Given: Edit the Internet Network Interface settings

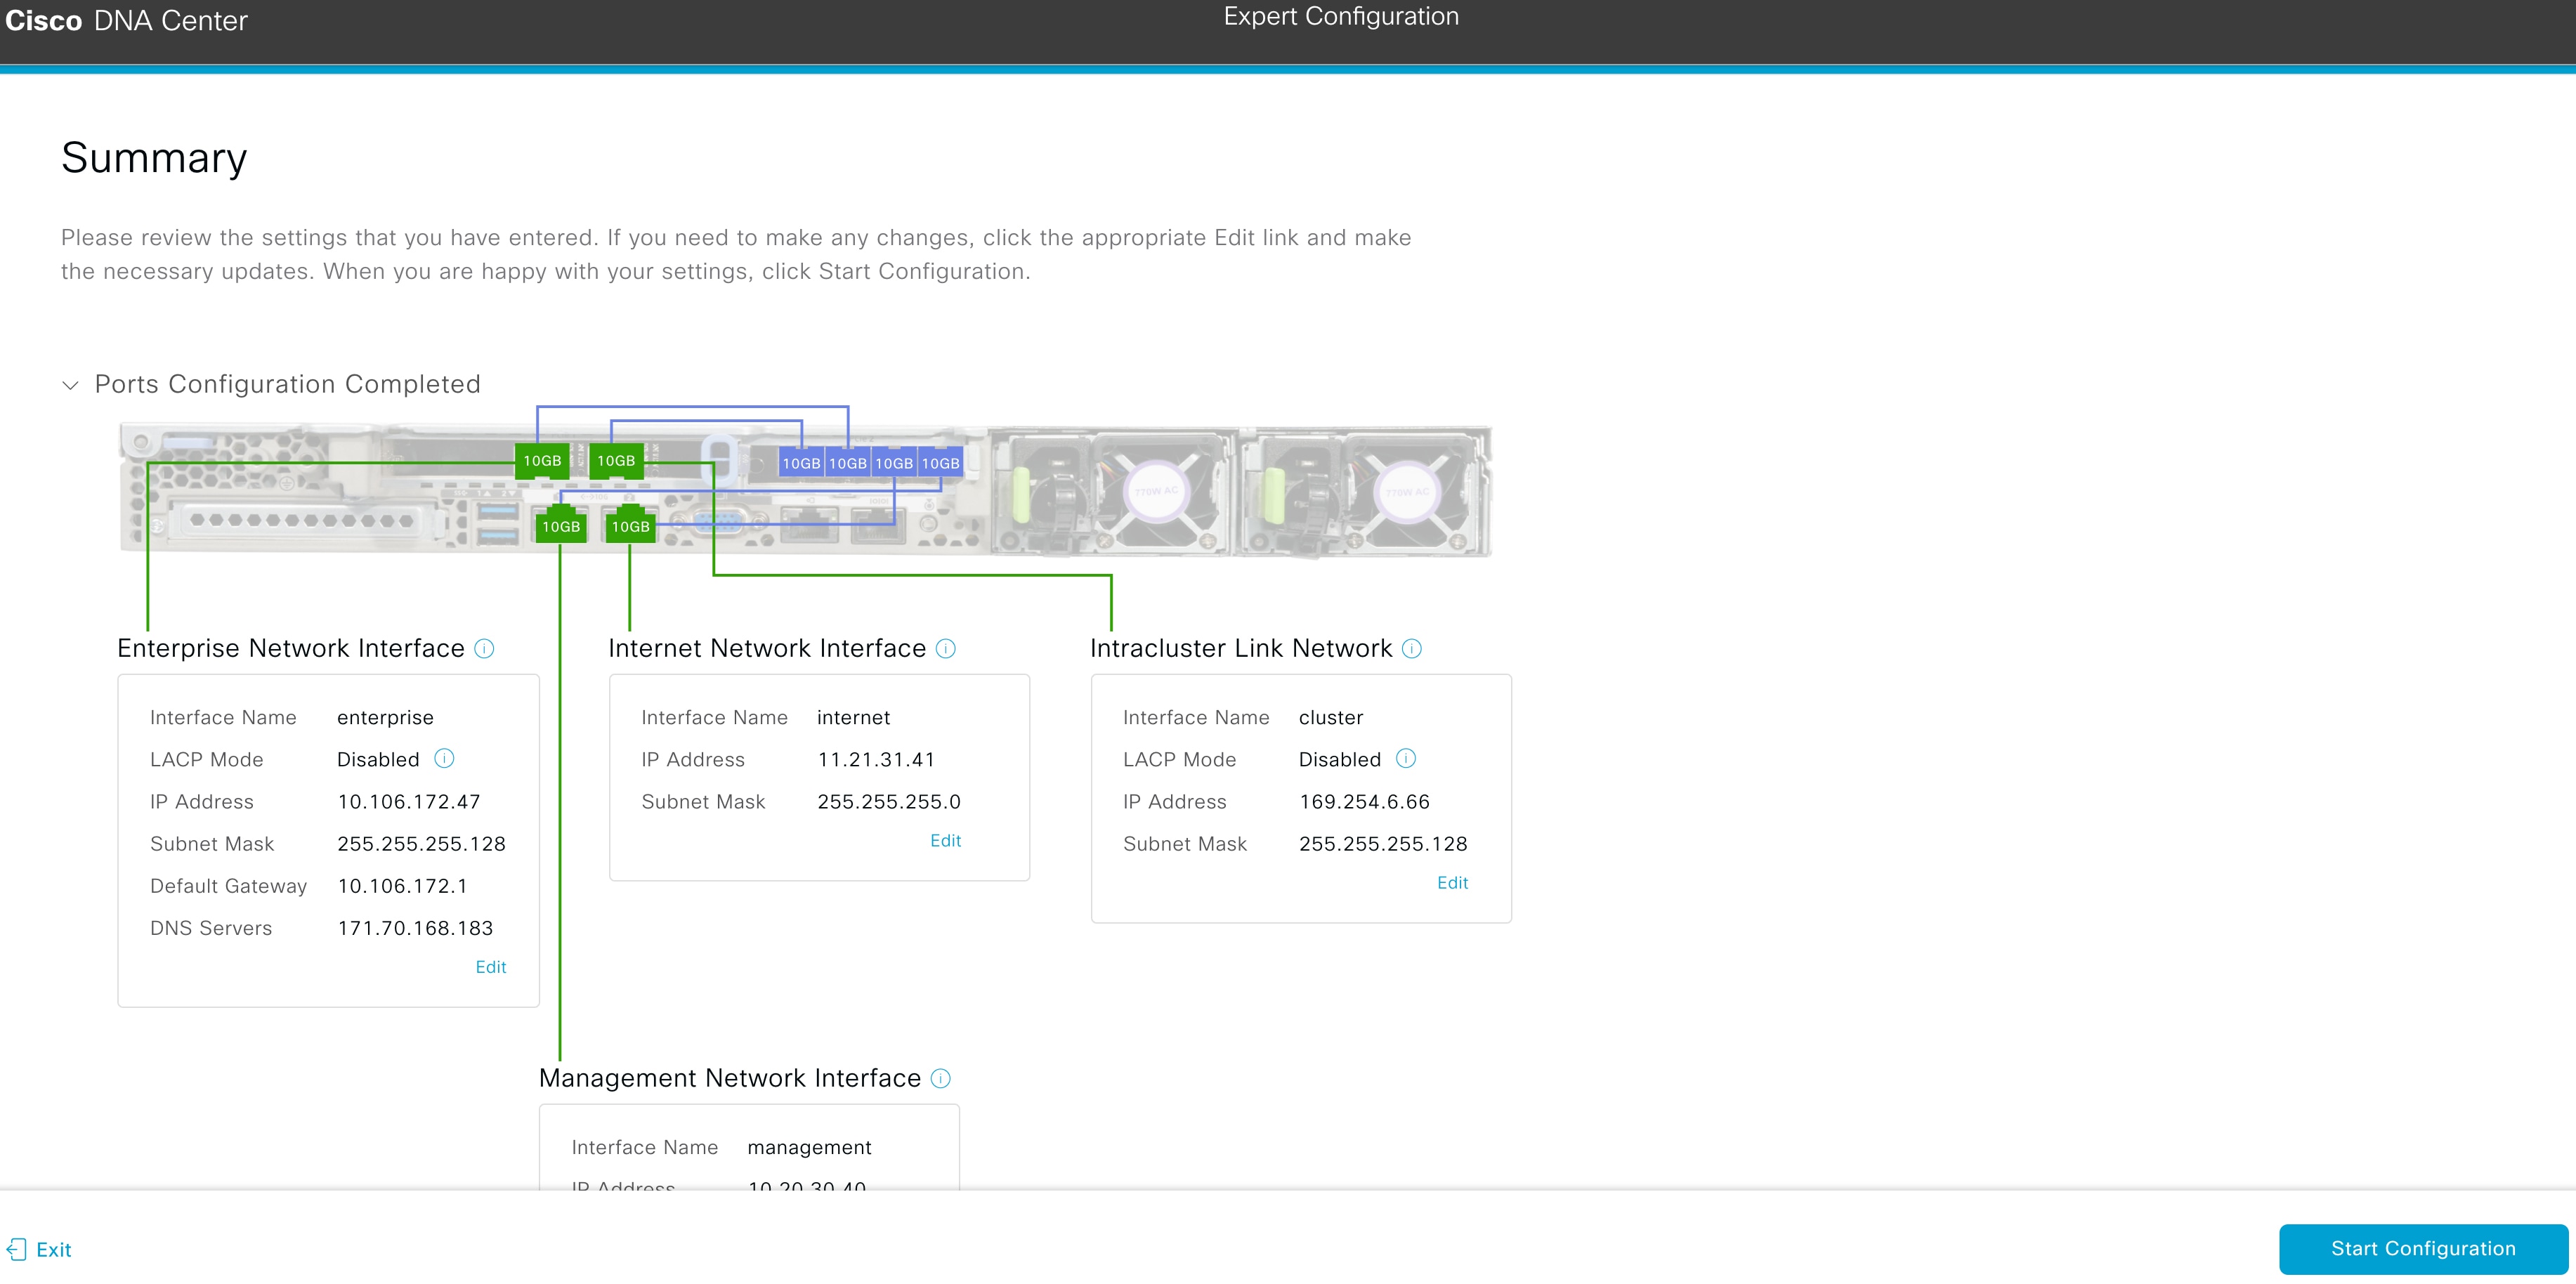Looking at the screenshot, I should click(946, 840).
